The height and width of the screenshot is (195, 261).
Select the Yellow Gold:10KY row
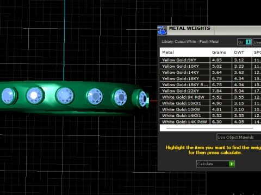(210, 66)
